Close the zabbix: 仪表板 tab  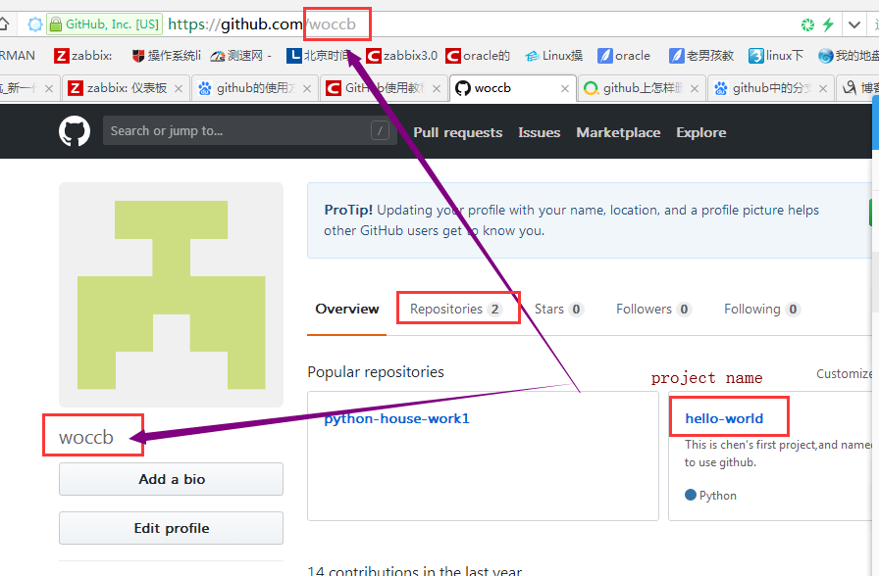point(179,88)
